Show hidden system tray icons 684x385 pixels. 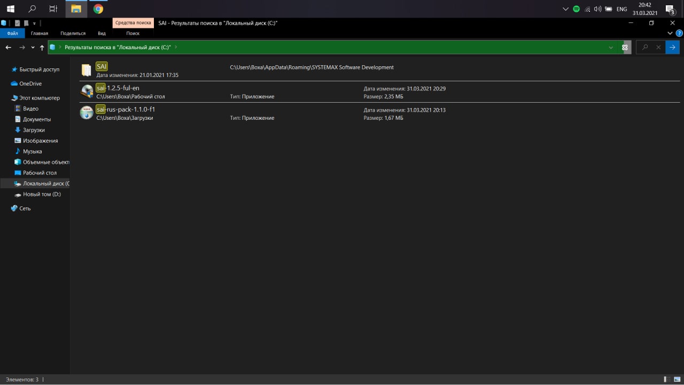(x=565, y=9)
